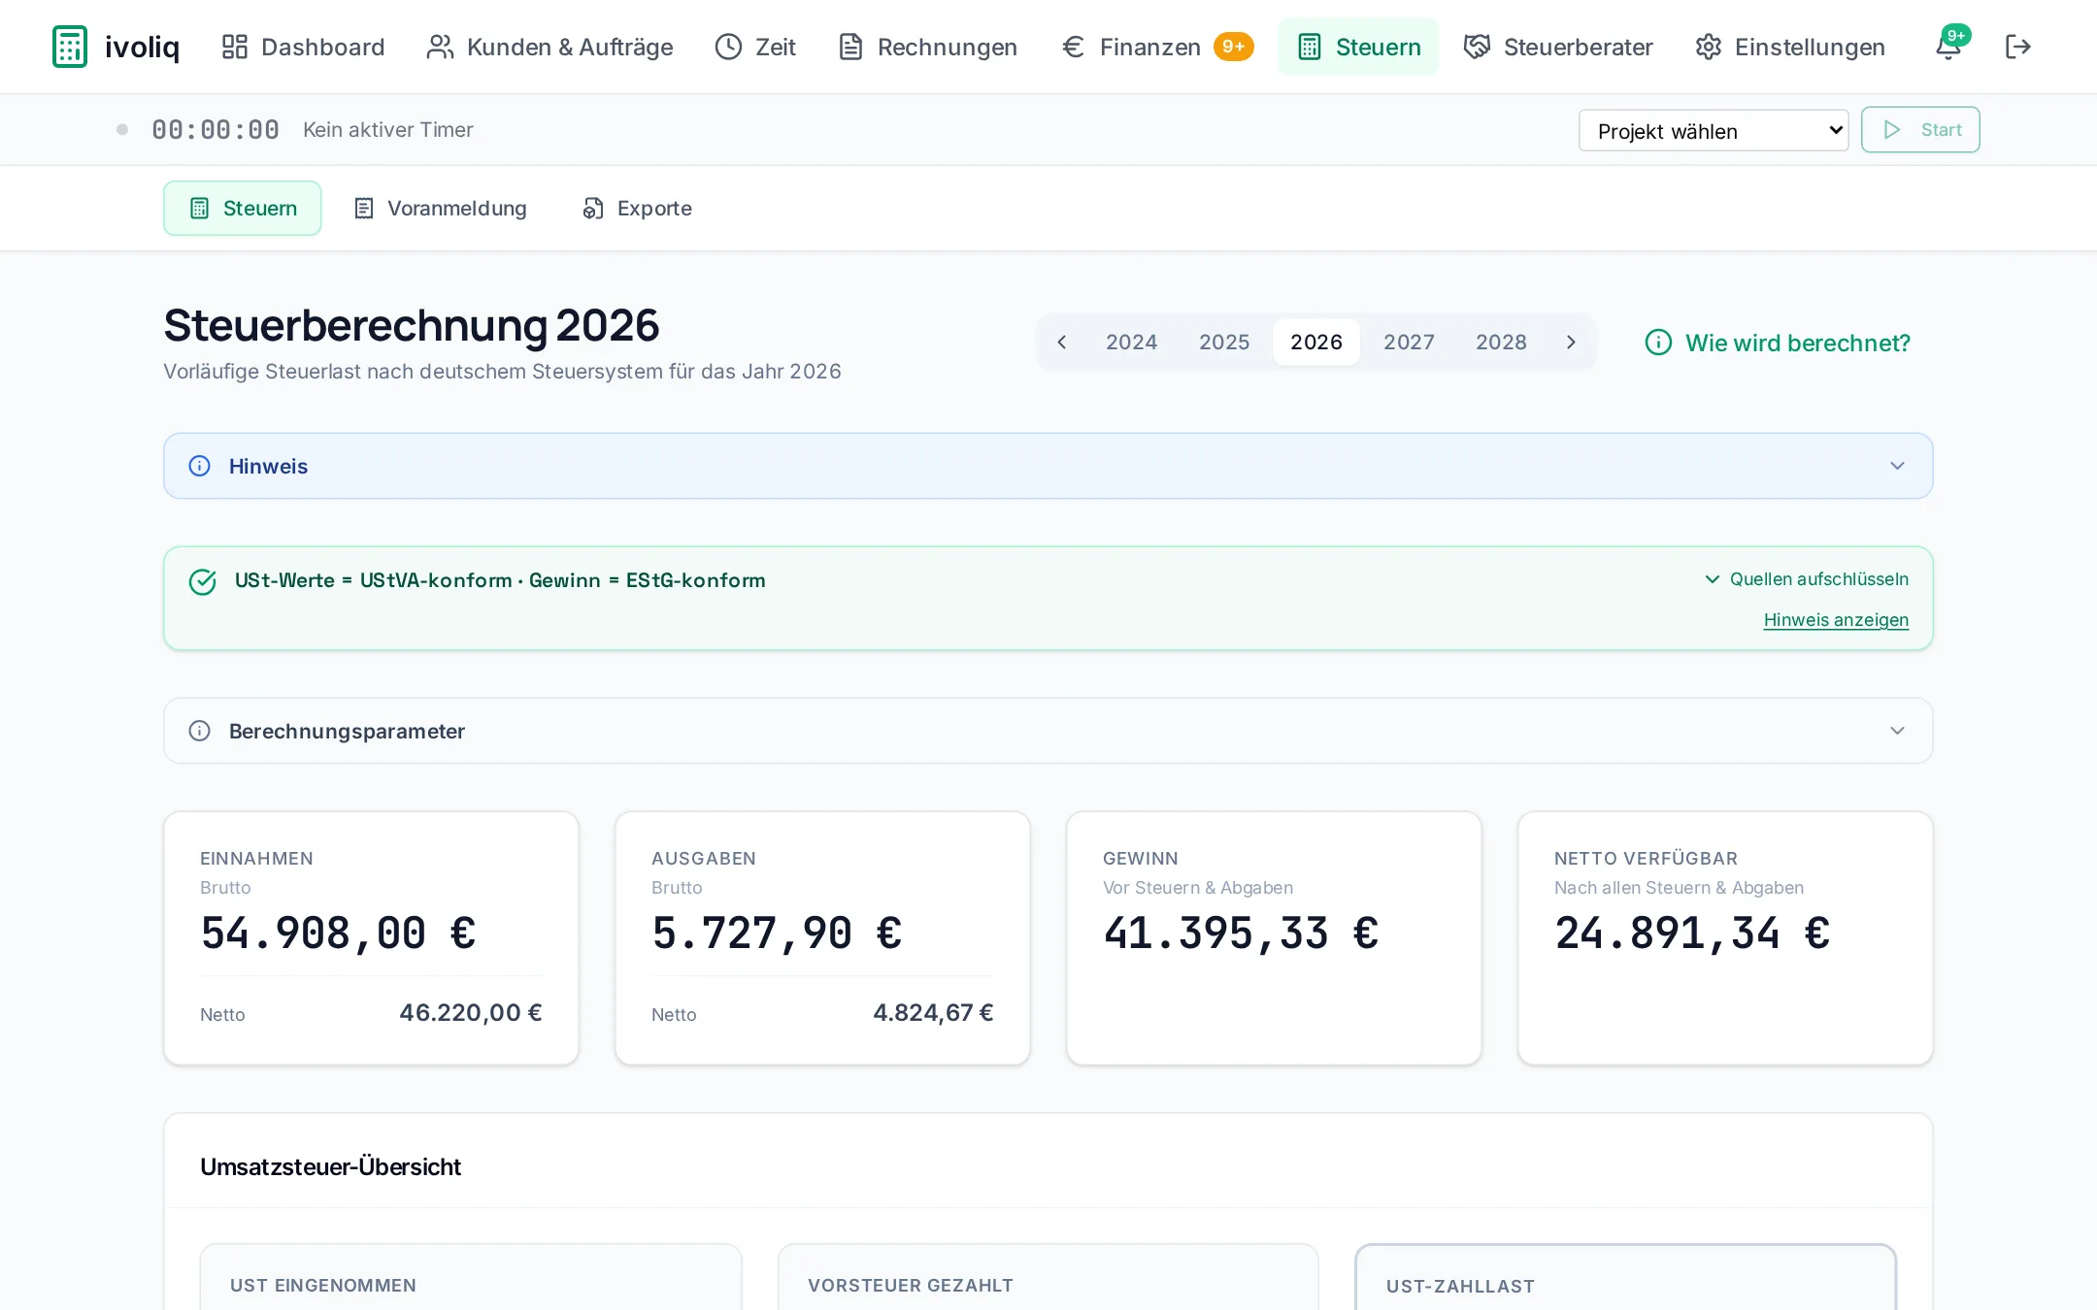
Task: Open Kunden & Aufträge section
Action: pos(549,47)
